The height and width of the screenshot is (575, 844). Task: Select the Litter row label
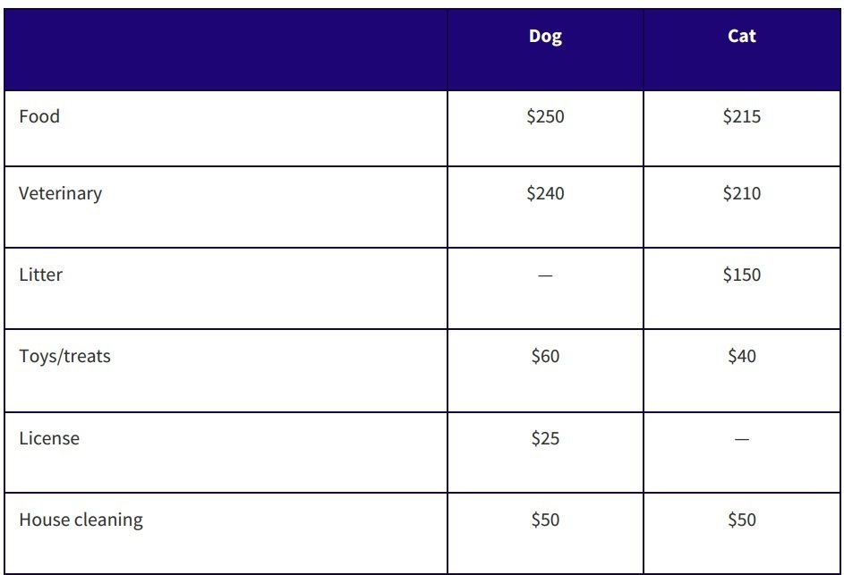click(x=40, y=275)
